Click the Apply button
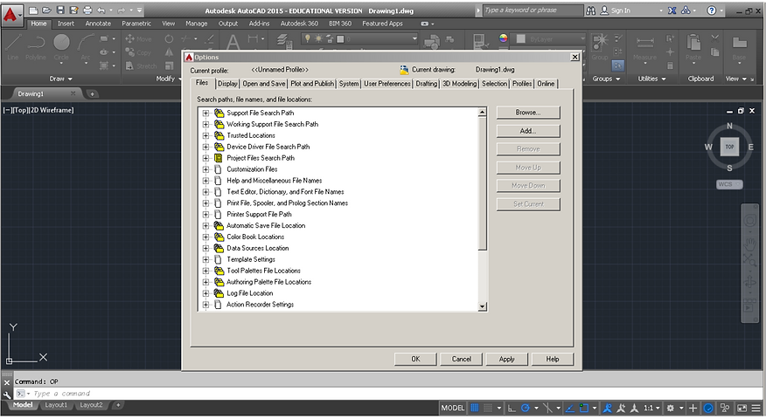The image size is (766, 419). coord(506,359)
